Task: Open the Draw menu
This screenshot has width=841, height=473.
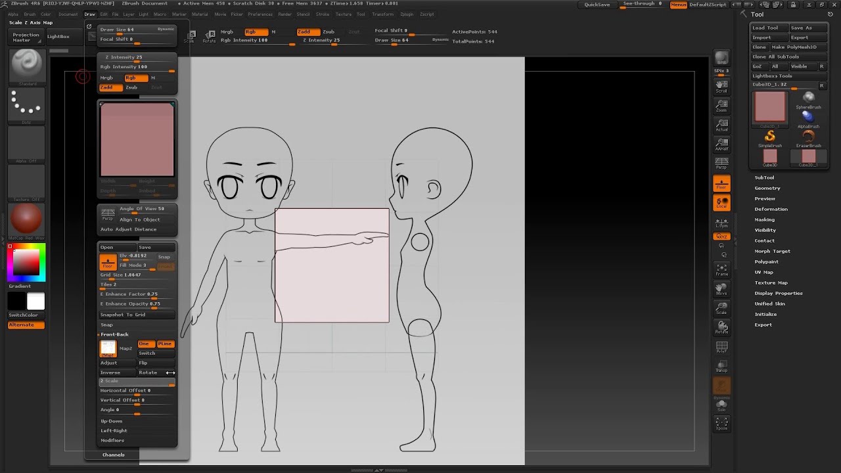Action: click(89, 14)
